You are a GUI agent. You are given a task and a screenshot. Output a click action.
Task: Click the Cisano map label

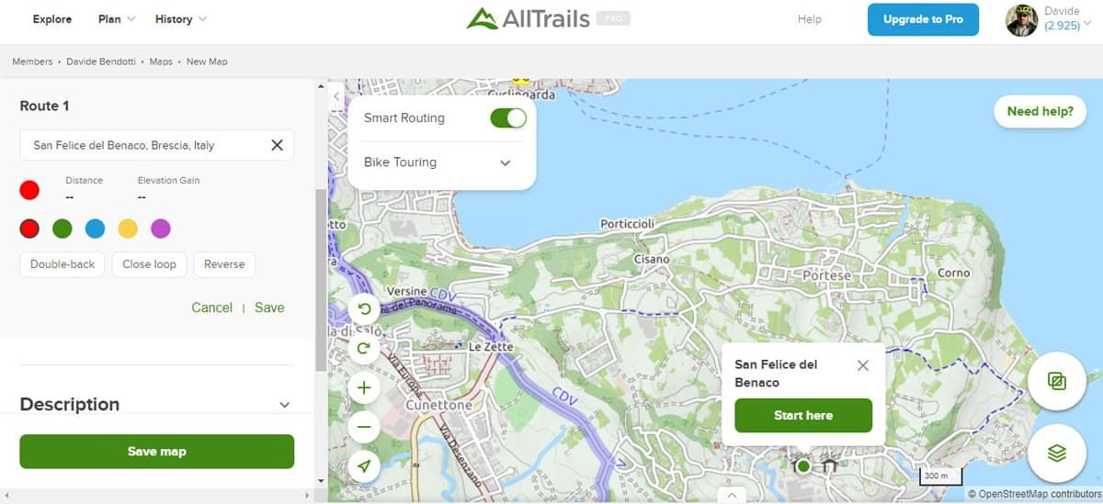[652, 260]
